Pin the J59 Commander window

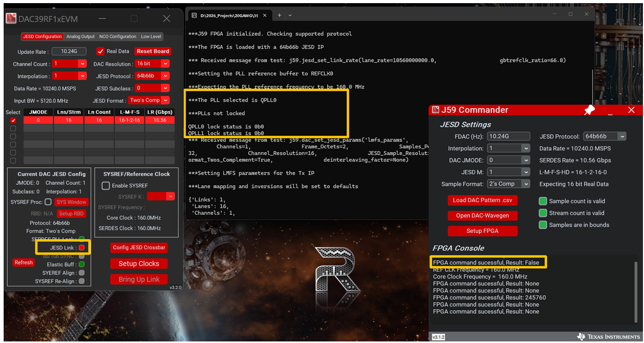click(589, 110)
